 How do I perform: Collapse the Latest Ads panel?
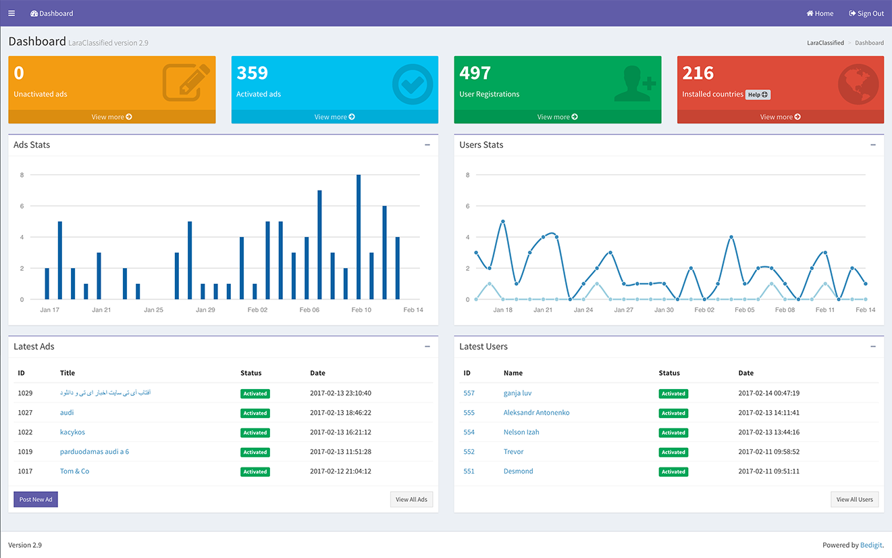click(x=427, y=347)
